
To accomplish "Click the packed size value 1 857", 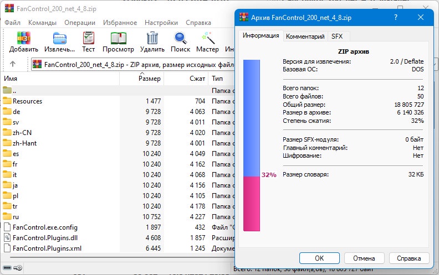I will 197,238.
